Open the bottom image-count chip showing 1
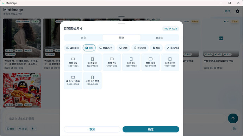Viewport: 243px width, 136px height. coord(33,129)
